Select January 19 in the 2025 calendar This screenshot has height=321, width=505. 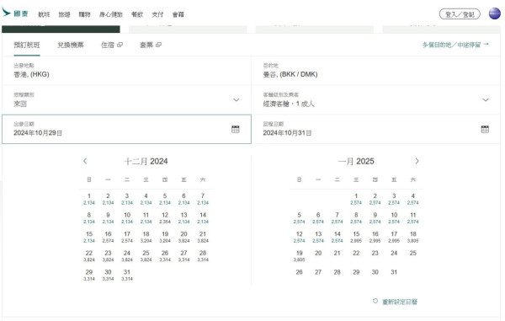pos(299,256)
